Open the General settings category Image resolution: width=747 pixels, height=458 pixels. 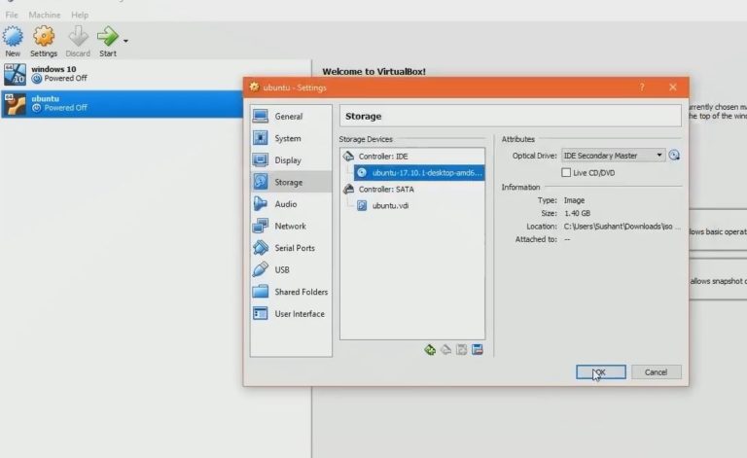click(x=291, y=116)
